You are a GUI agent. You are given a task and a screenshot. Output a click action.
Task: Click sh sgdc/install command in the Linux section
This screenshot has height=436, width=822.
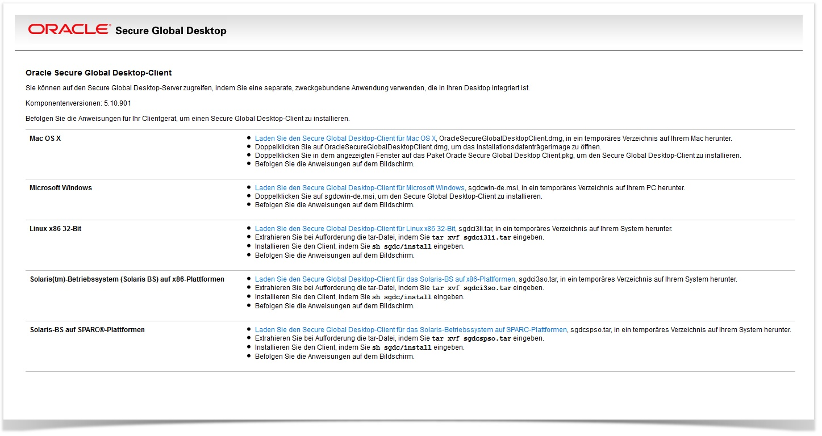(402, 246)
